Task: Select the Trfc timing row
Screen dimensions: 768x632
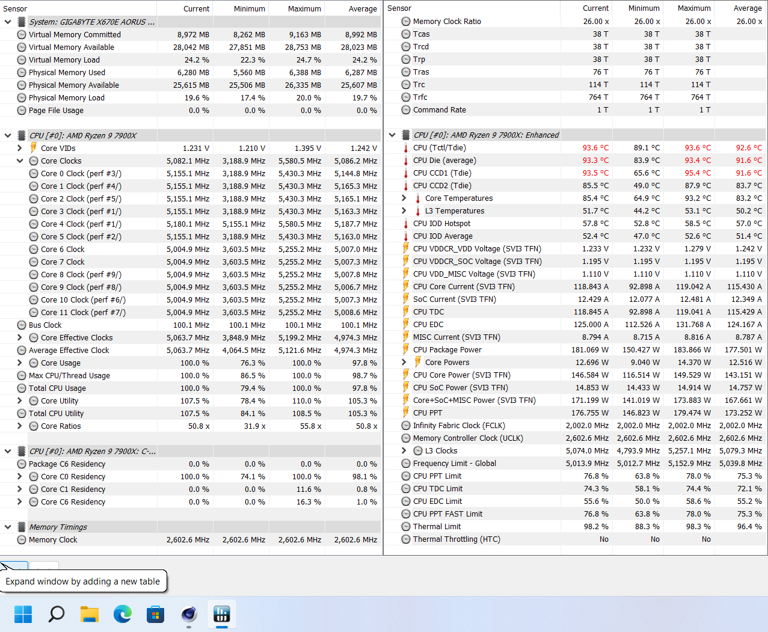Action: pos(576,97)
